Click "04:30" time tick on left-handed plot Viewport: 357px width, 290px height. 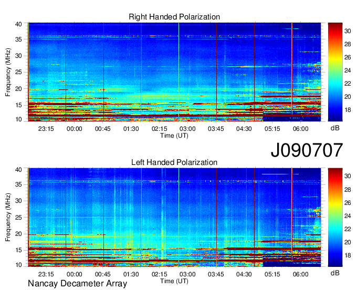tap(244, 274)
